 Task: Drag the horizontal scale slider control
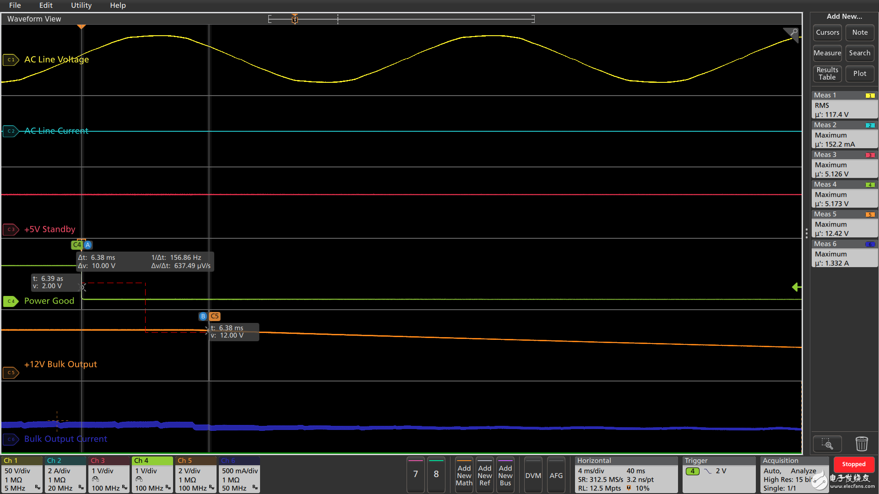[x=295, y=19]
